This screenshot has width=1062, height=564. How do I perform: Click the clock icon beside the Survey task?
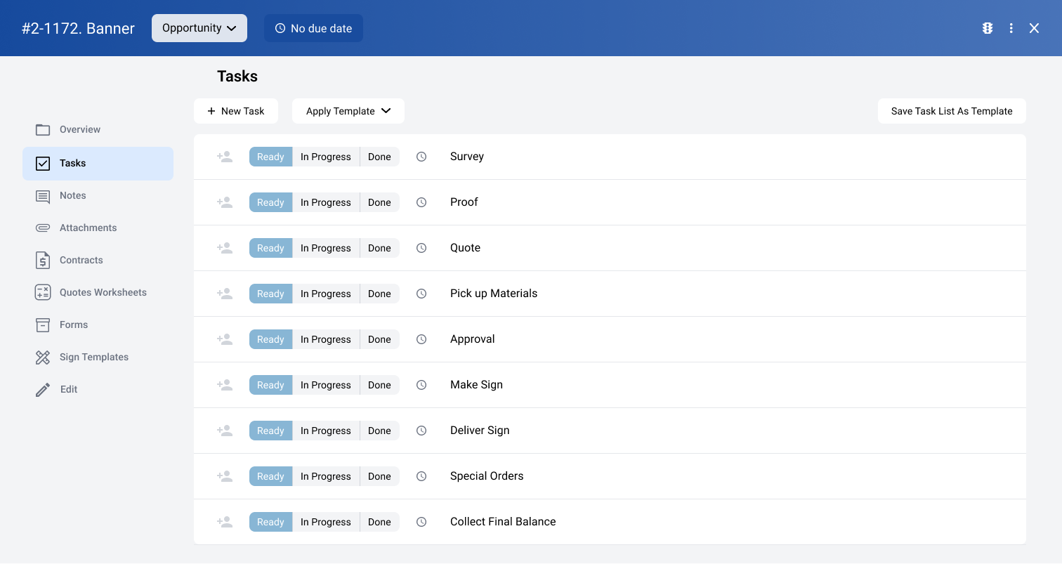pos(421,156)
